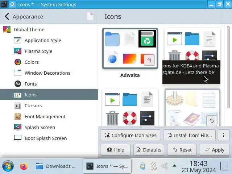Viewport: 232px width, 174px height.
Task: Click the Colors wheel icon
Action: pos(18,62)
